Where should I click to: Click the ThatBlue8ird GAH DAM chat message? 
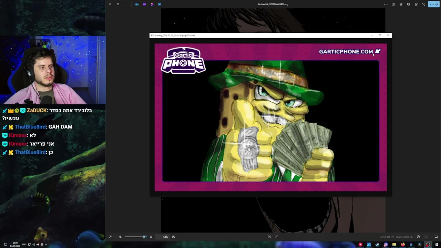click(x=37, y=127)
